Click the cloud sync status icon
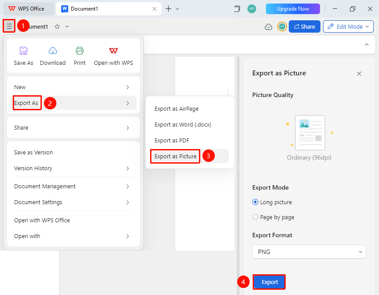This screenshot has height=295, width=379. pos(269,26)
